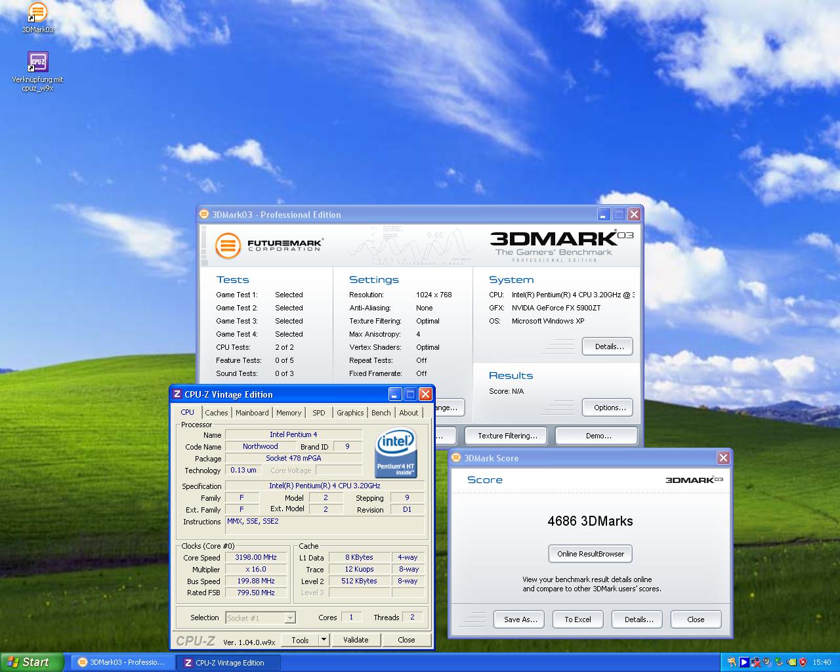This screenshot has width=840, height=672.
Task: Open the SPD tab in CPU-Z
Action: 319,413
